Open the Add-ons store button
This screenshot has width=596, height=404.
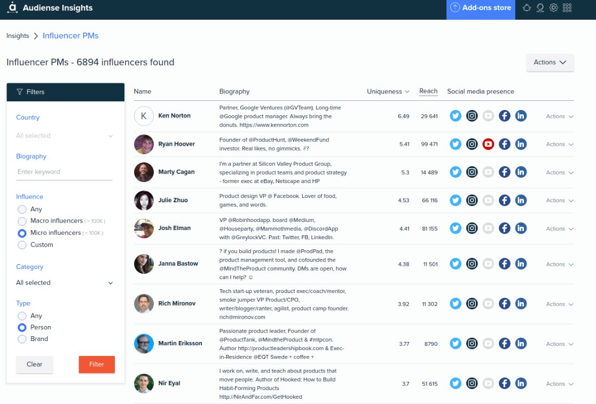point(481,9)
